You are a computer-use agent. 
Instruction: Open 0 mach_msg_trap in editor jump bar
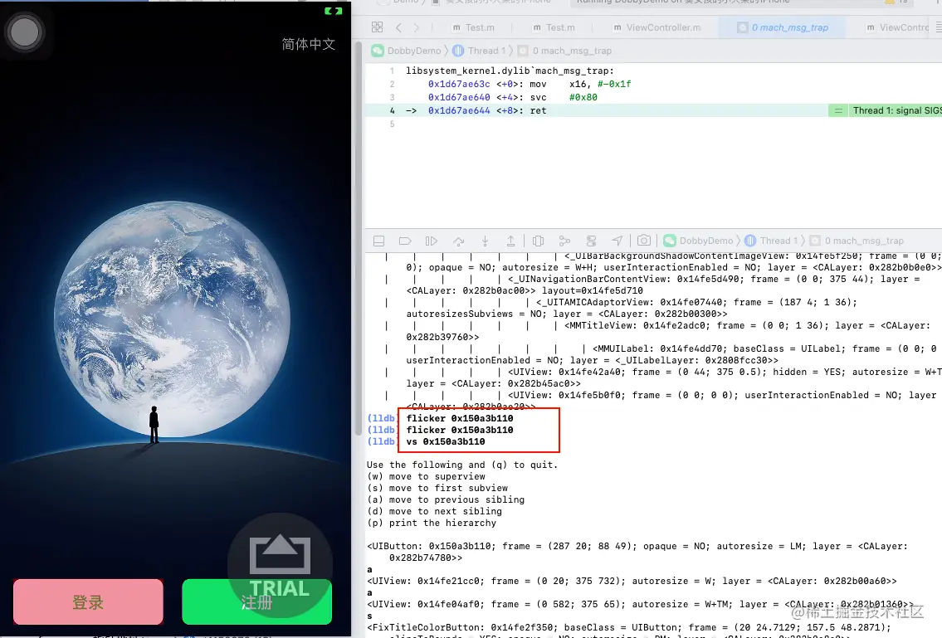pyautogui.click(x=571, y=51)
